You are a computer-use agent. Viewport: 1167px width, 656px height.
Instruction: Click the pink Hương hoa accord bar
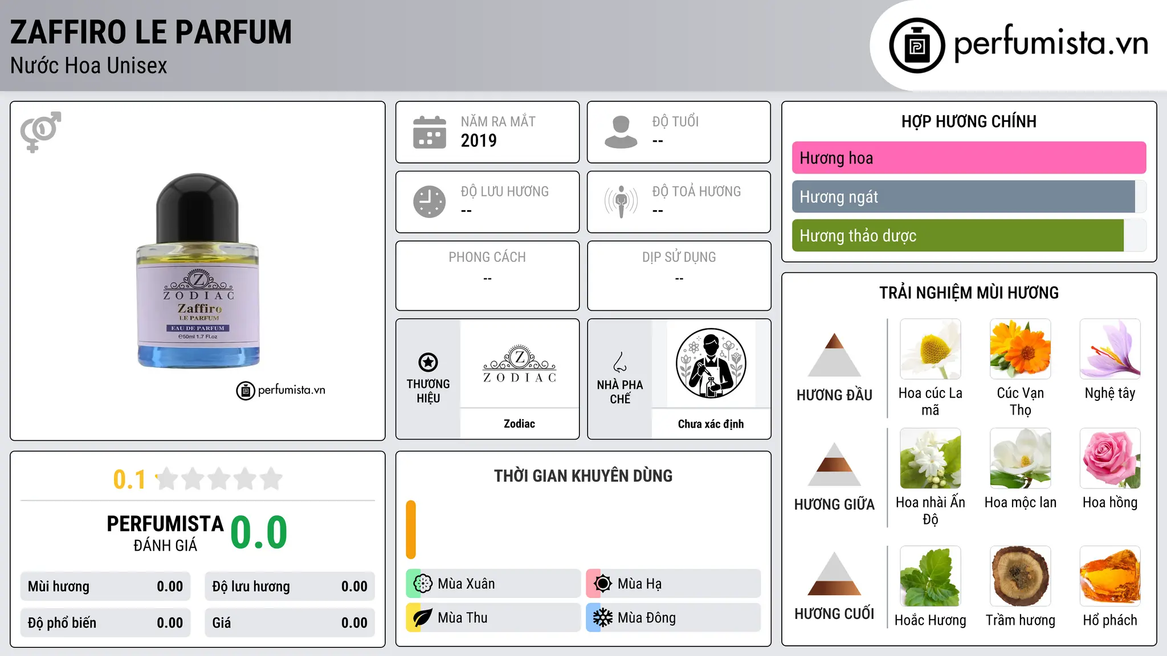click(969, 158)
